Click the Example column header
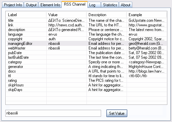The height and width of the screenshot is (122, 172). (146, 15)
